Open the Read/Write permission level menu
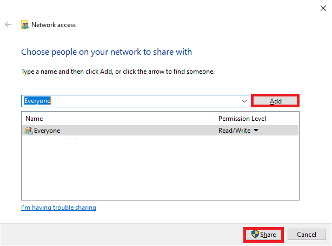The image size is (332, 246). point(234,131)
